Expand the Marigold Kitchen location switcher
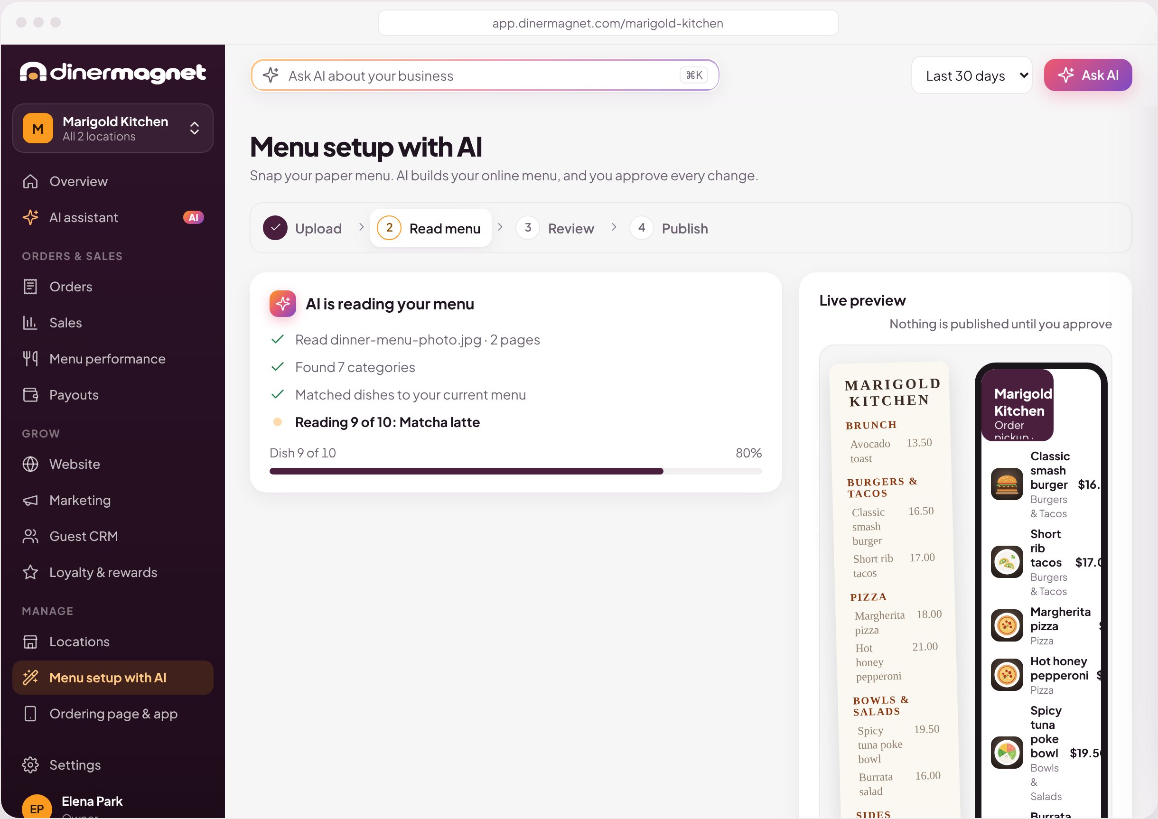The width and height of the screenshot is (1158, 819). [112, 128]
